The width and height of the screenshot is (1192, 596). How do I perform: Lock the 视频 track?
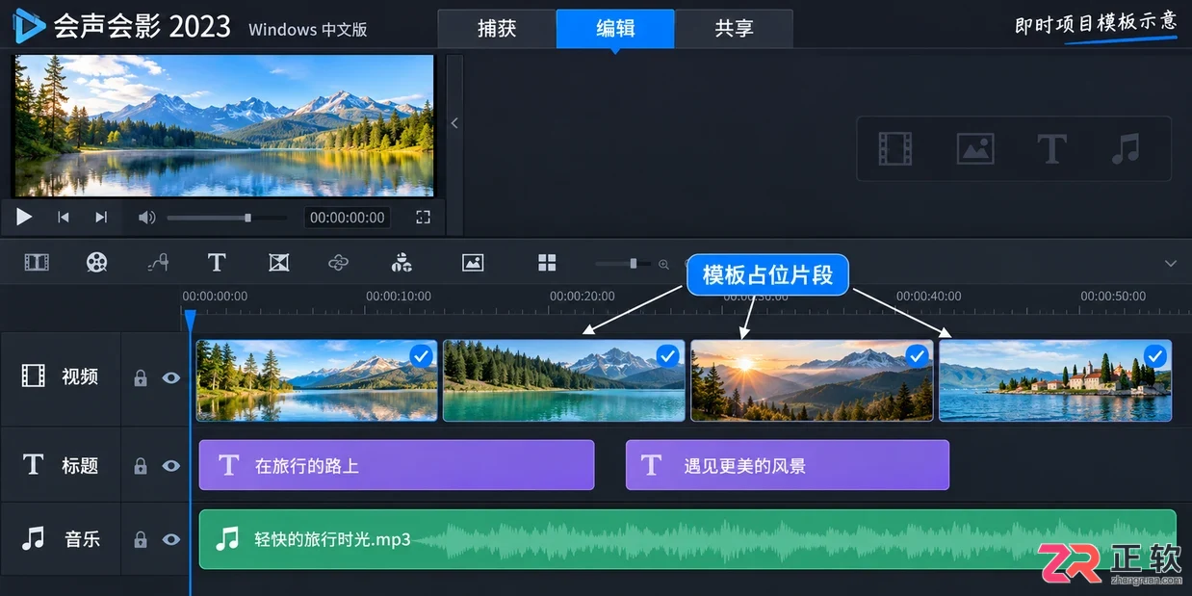coord(141,378)
